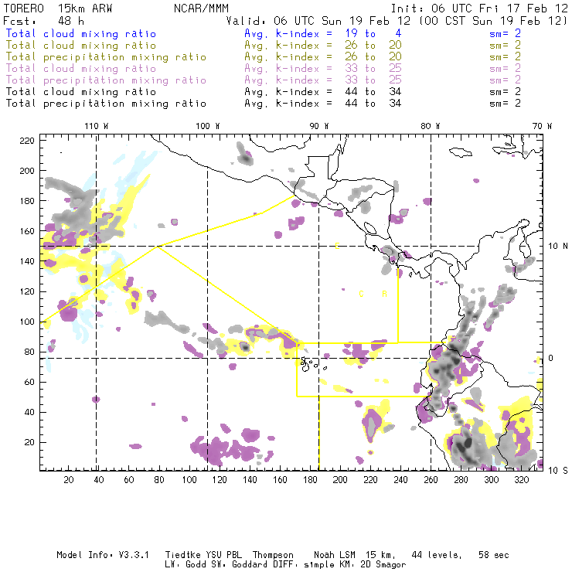Click the '90 W' longitude label

pos(319,125)
